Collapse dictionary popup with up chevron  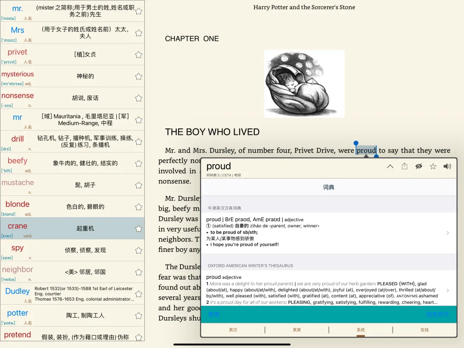(x=390, y=166)
